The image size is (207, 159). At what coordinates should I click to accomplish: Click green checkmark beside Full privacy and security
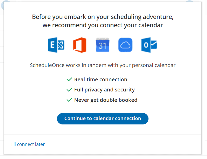point(69,90)
